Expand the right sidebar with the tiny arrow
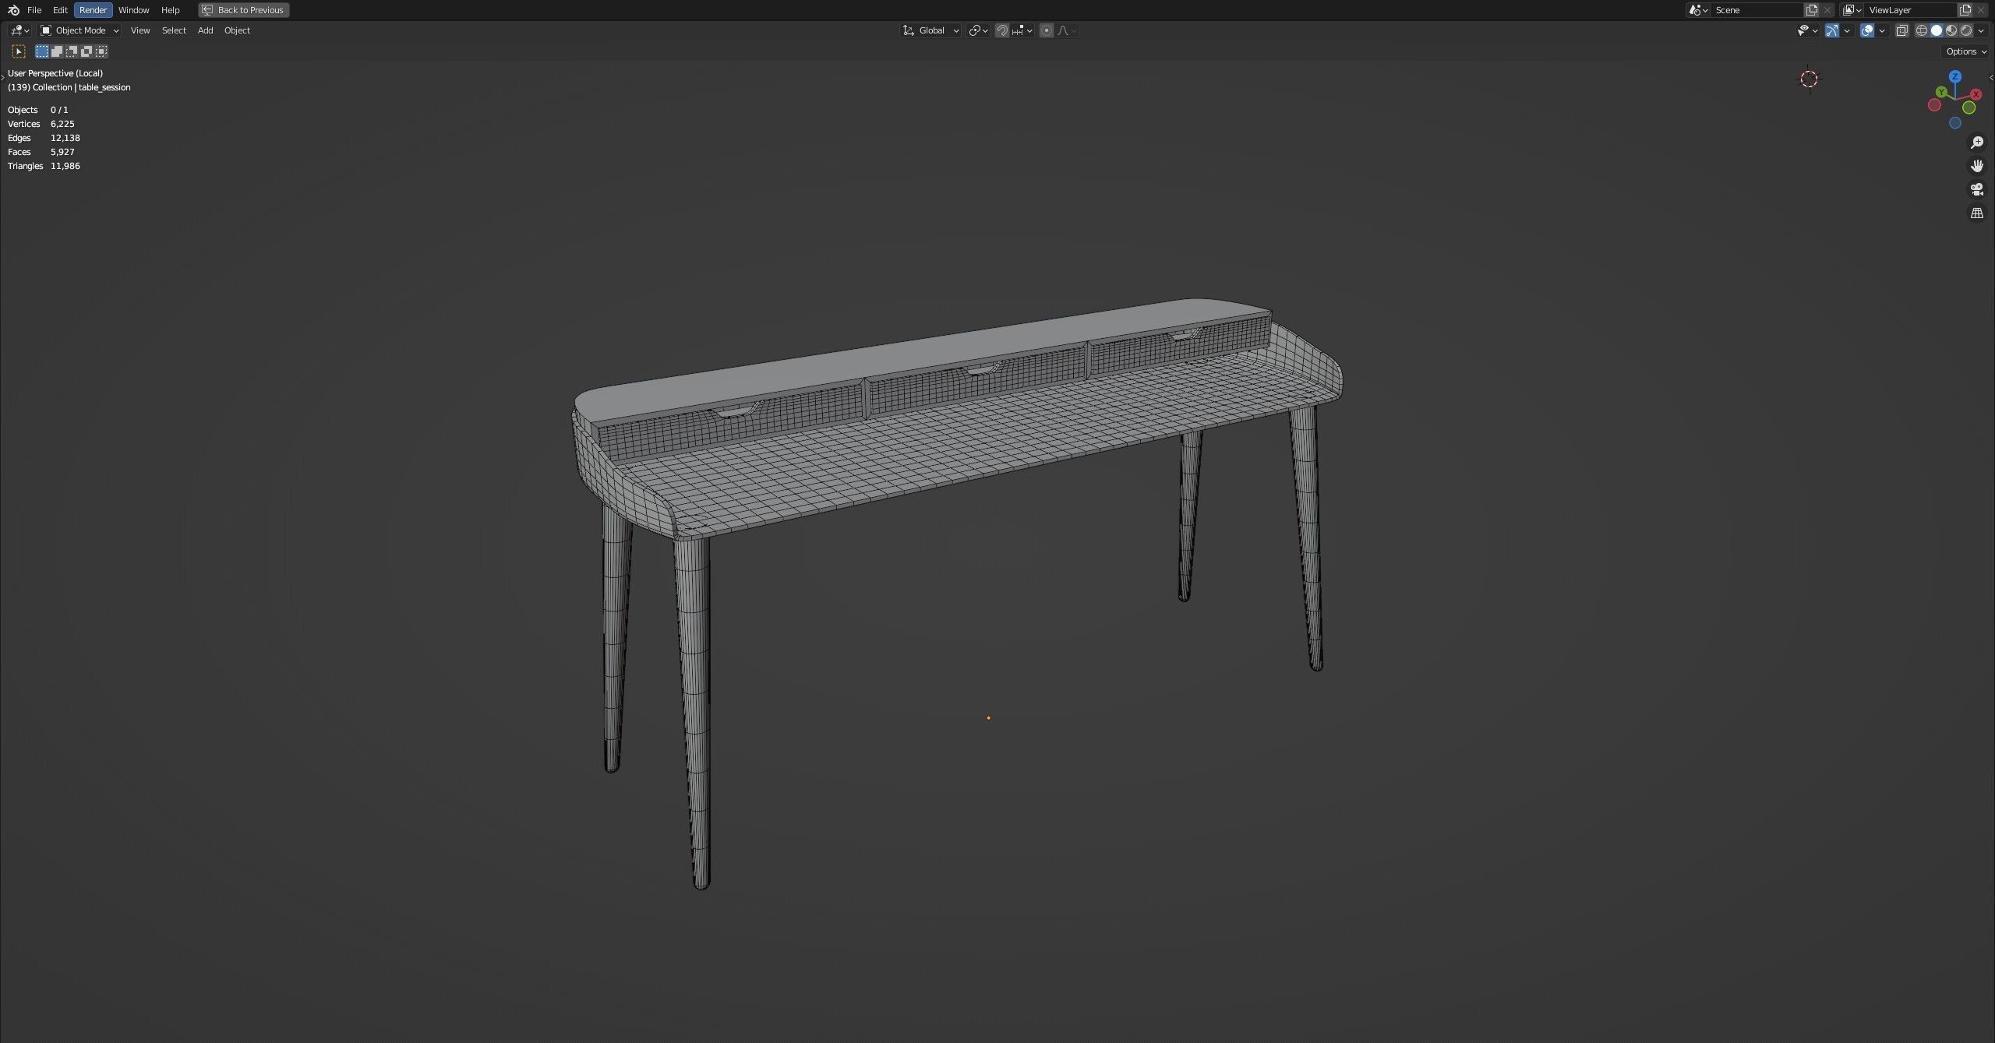 (1991, 76)
